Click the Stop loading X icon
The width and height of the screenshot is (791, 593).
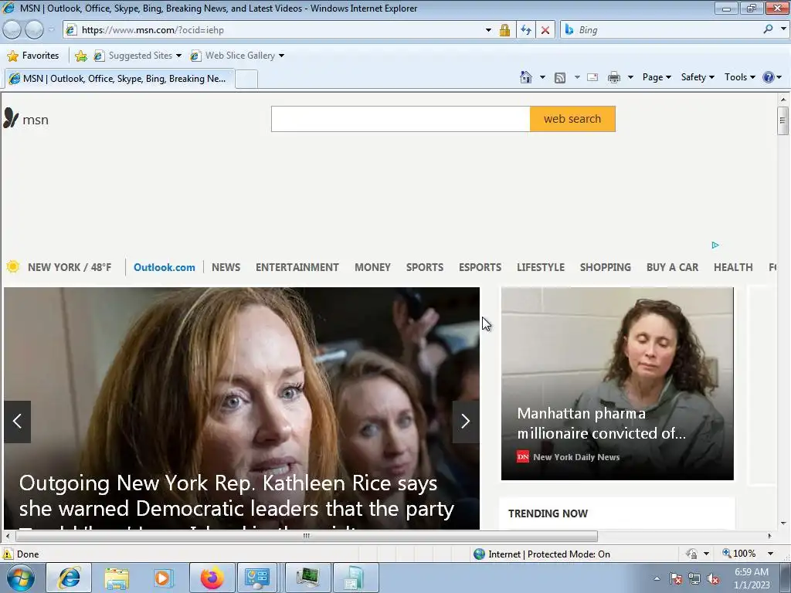coord(545,30)
